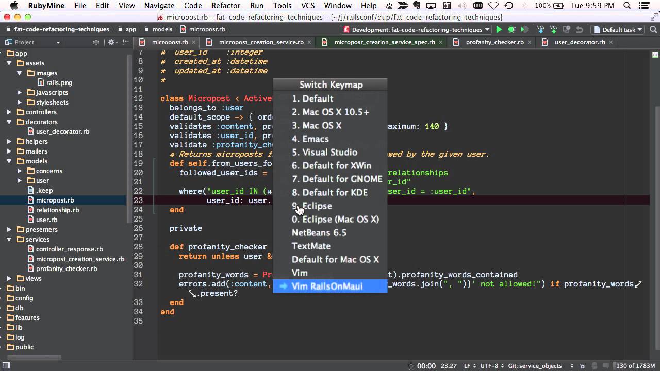Open macOS Spotlight search icon

[628, 6]
